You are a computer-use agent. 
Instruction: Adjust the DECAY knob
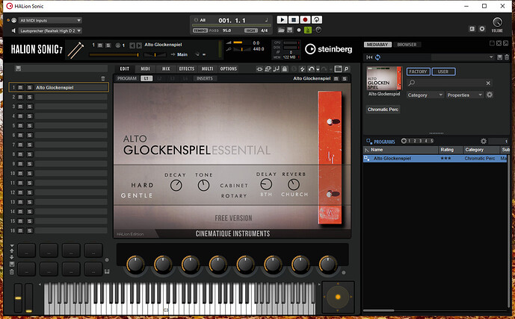(x=176, y=186)
